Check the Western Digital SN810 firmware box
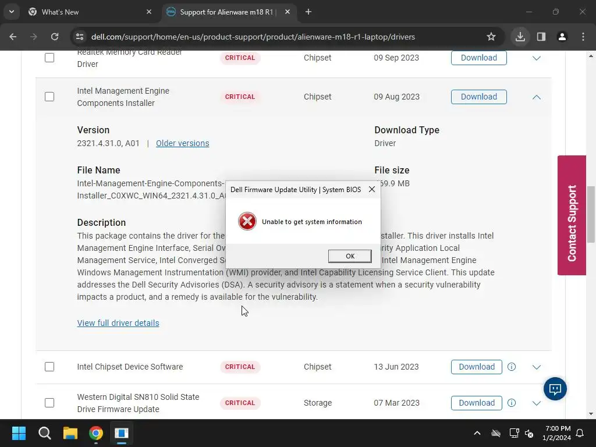This screenshot has height=447, width=596. click(x=49, y=403)
